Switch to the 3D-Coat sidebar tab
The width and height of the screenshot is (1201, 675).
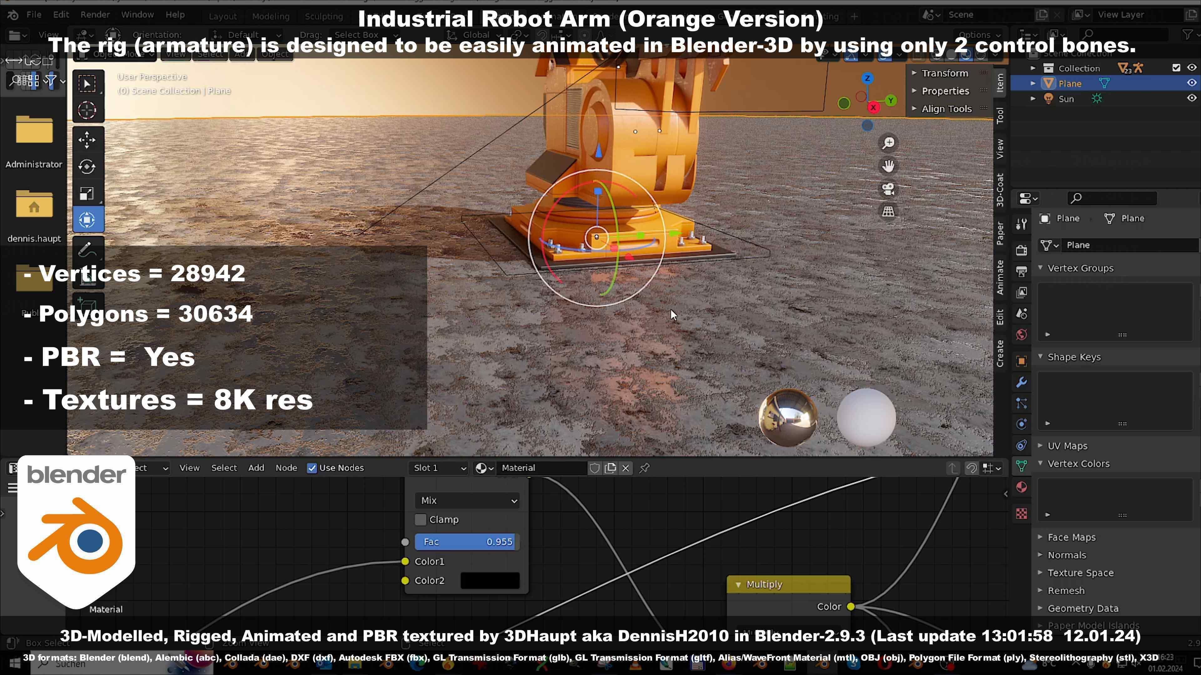1000,190
